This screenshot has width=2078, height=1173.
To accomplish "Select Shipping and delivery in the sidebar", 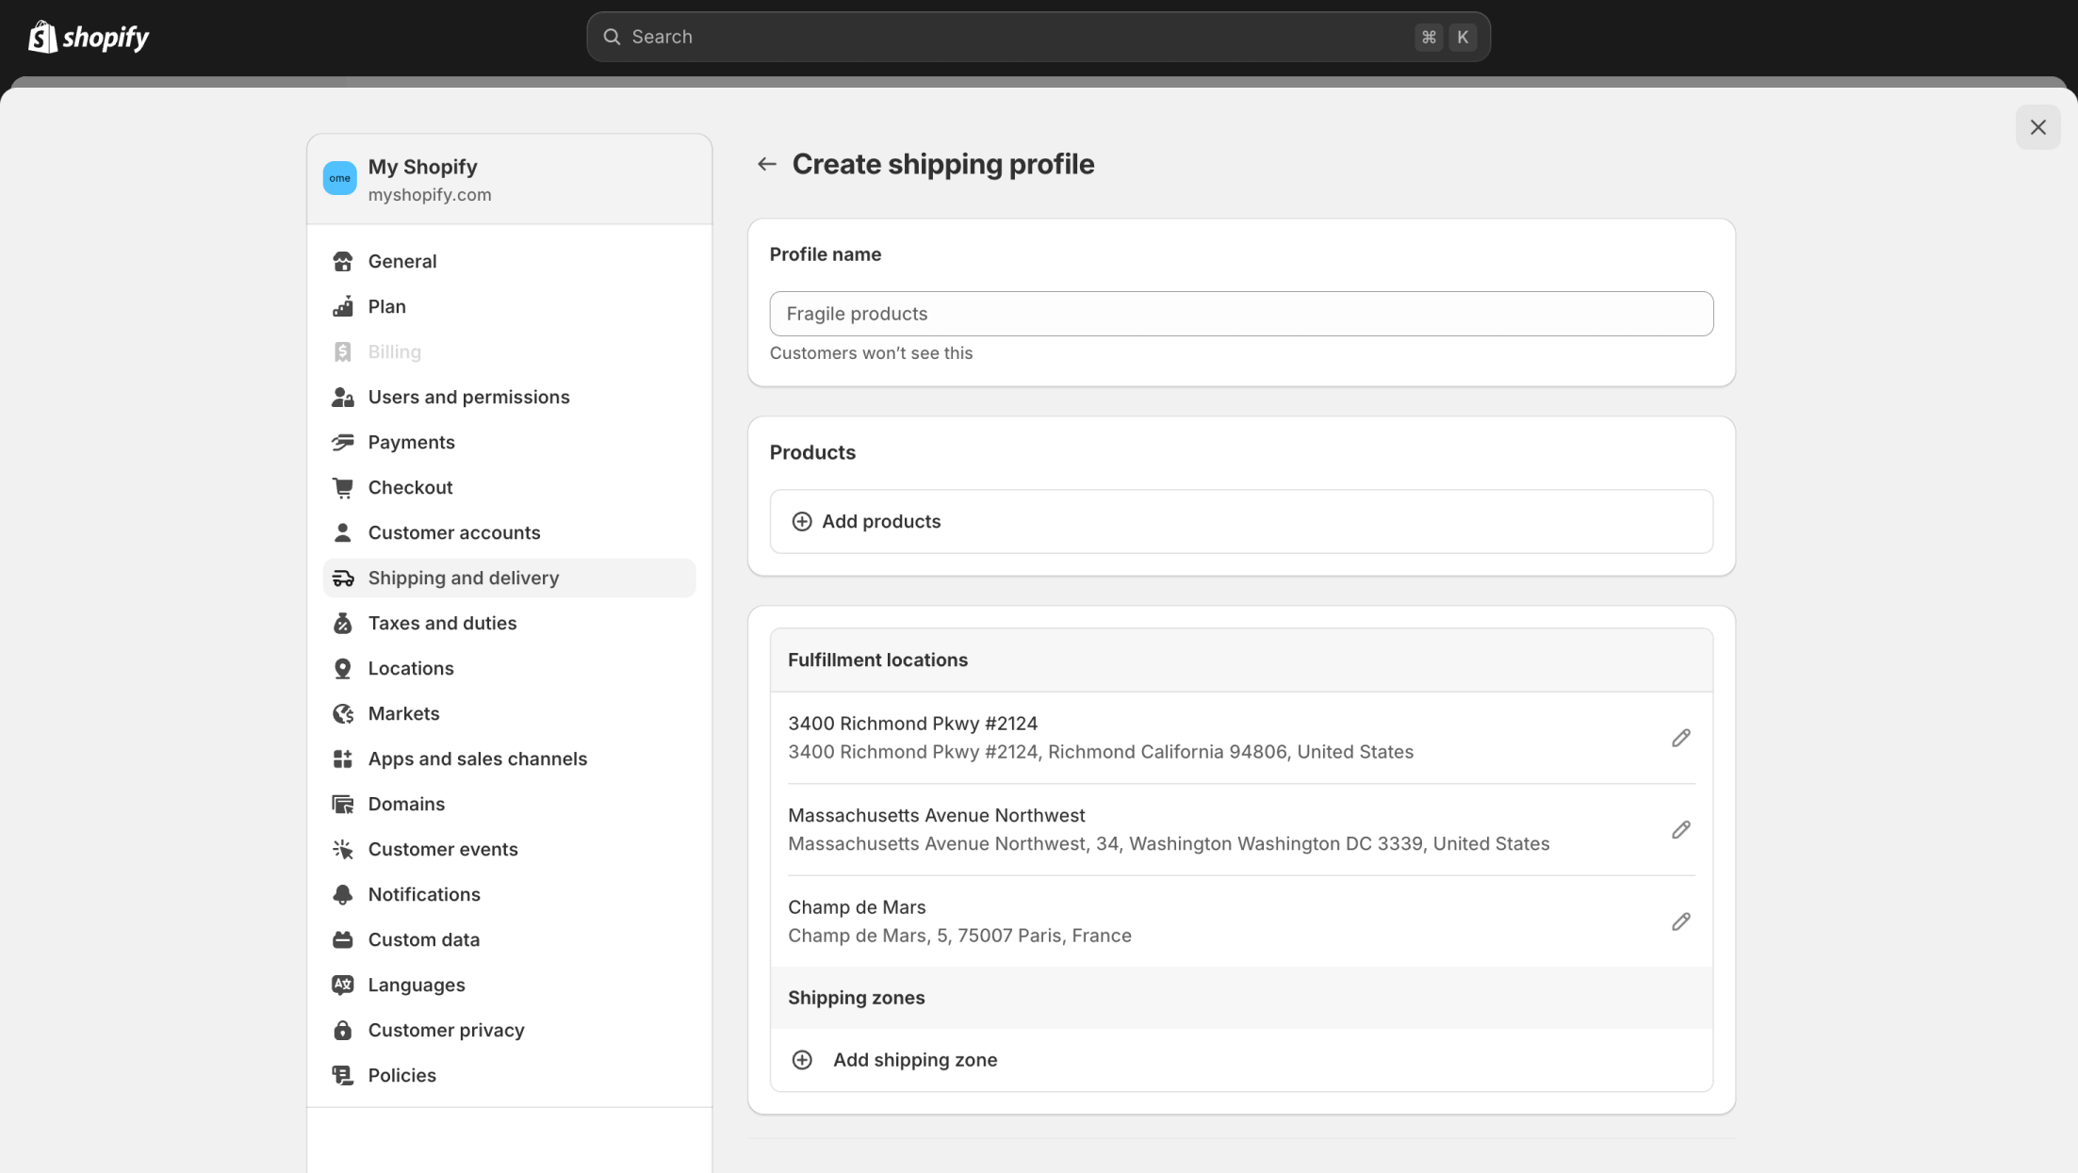I will pos(463,578).
